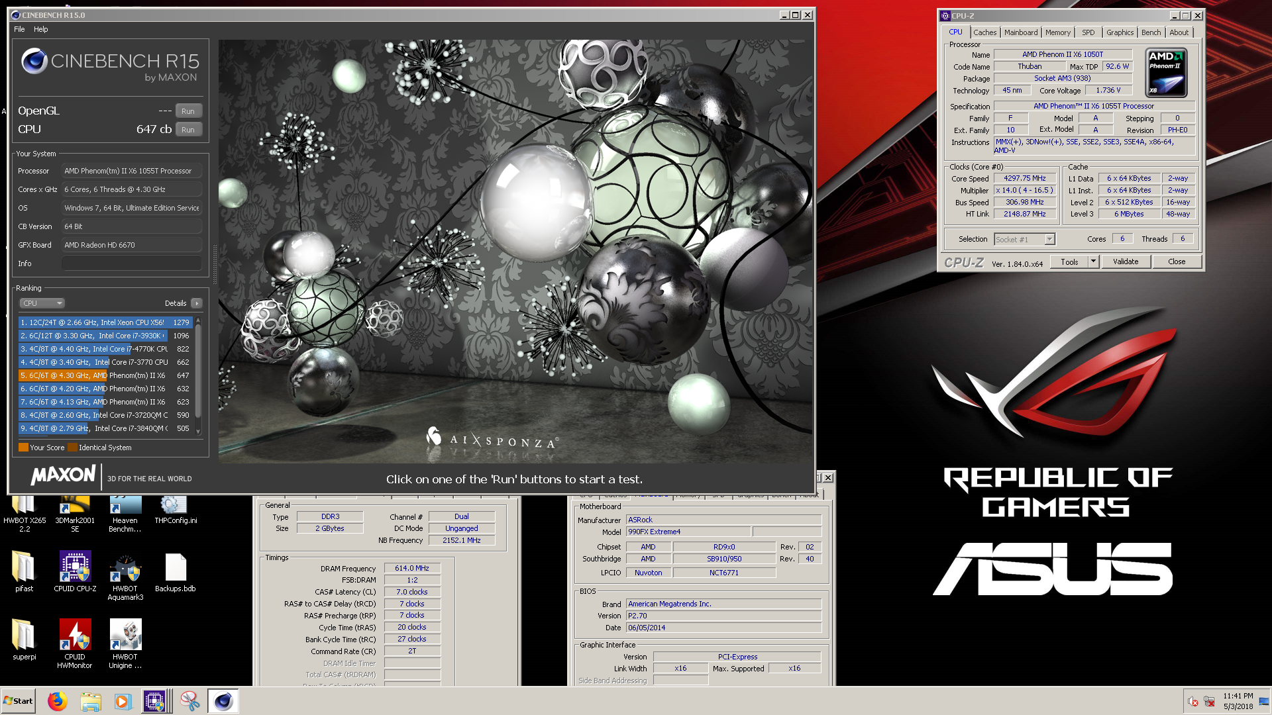Open Firefox from the taskbar

[x=58, y=701]
